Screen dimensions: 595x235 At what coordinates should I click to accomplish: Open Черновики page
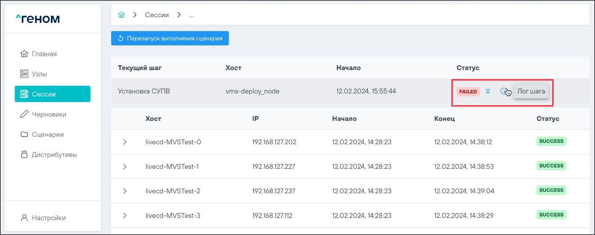click(49, 115)
